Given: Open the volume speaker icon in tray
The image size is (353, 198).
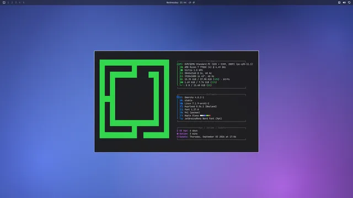Looking at the screenshot, I should (344, 2).
